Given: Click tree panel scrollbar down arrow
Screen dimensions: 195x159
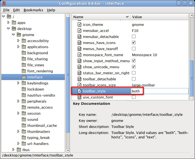Looking at the screenshot, I should 68,150.
